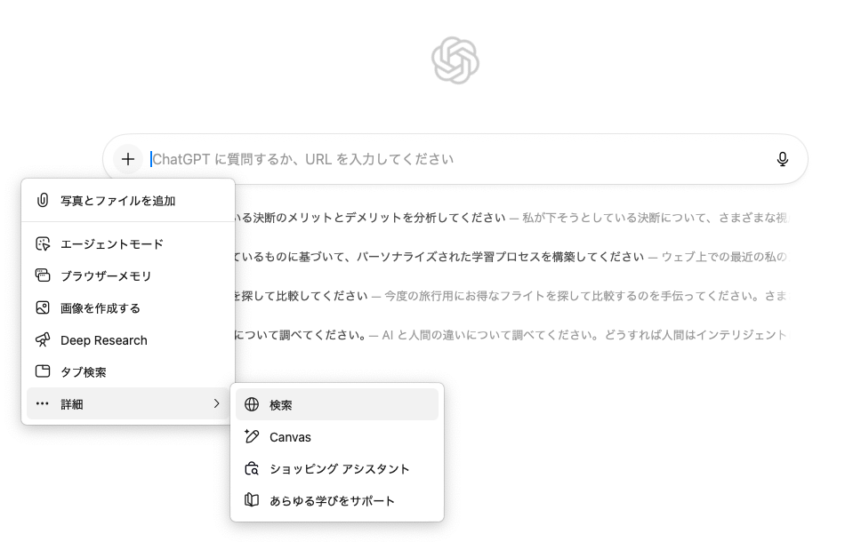Click the microphone voice input icon

(x=782, y=159)
